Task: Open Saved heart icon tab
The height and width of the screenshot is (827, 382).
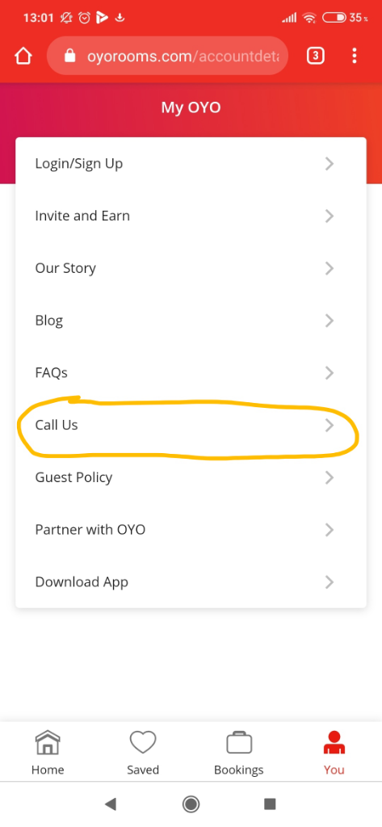Action: (143, 743)
